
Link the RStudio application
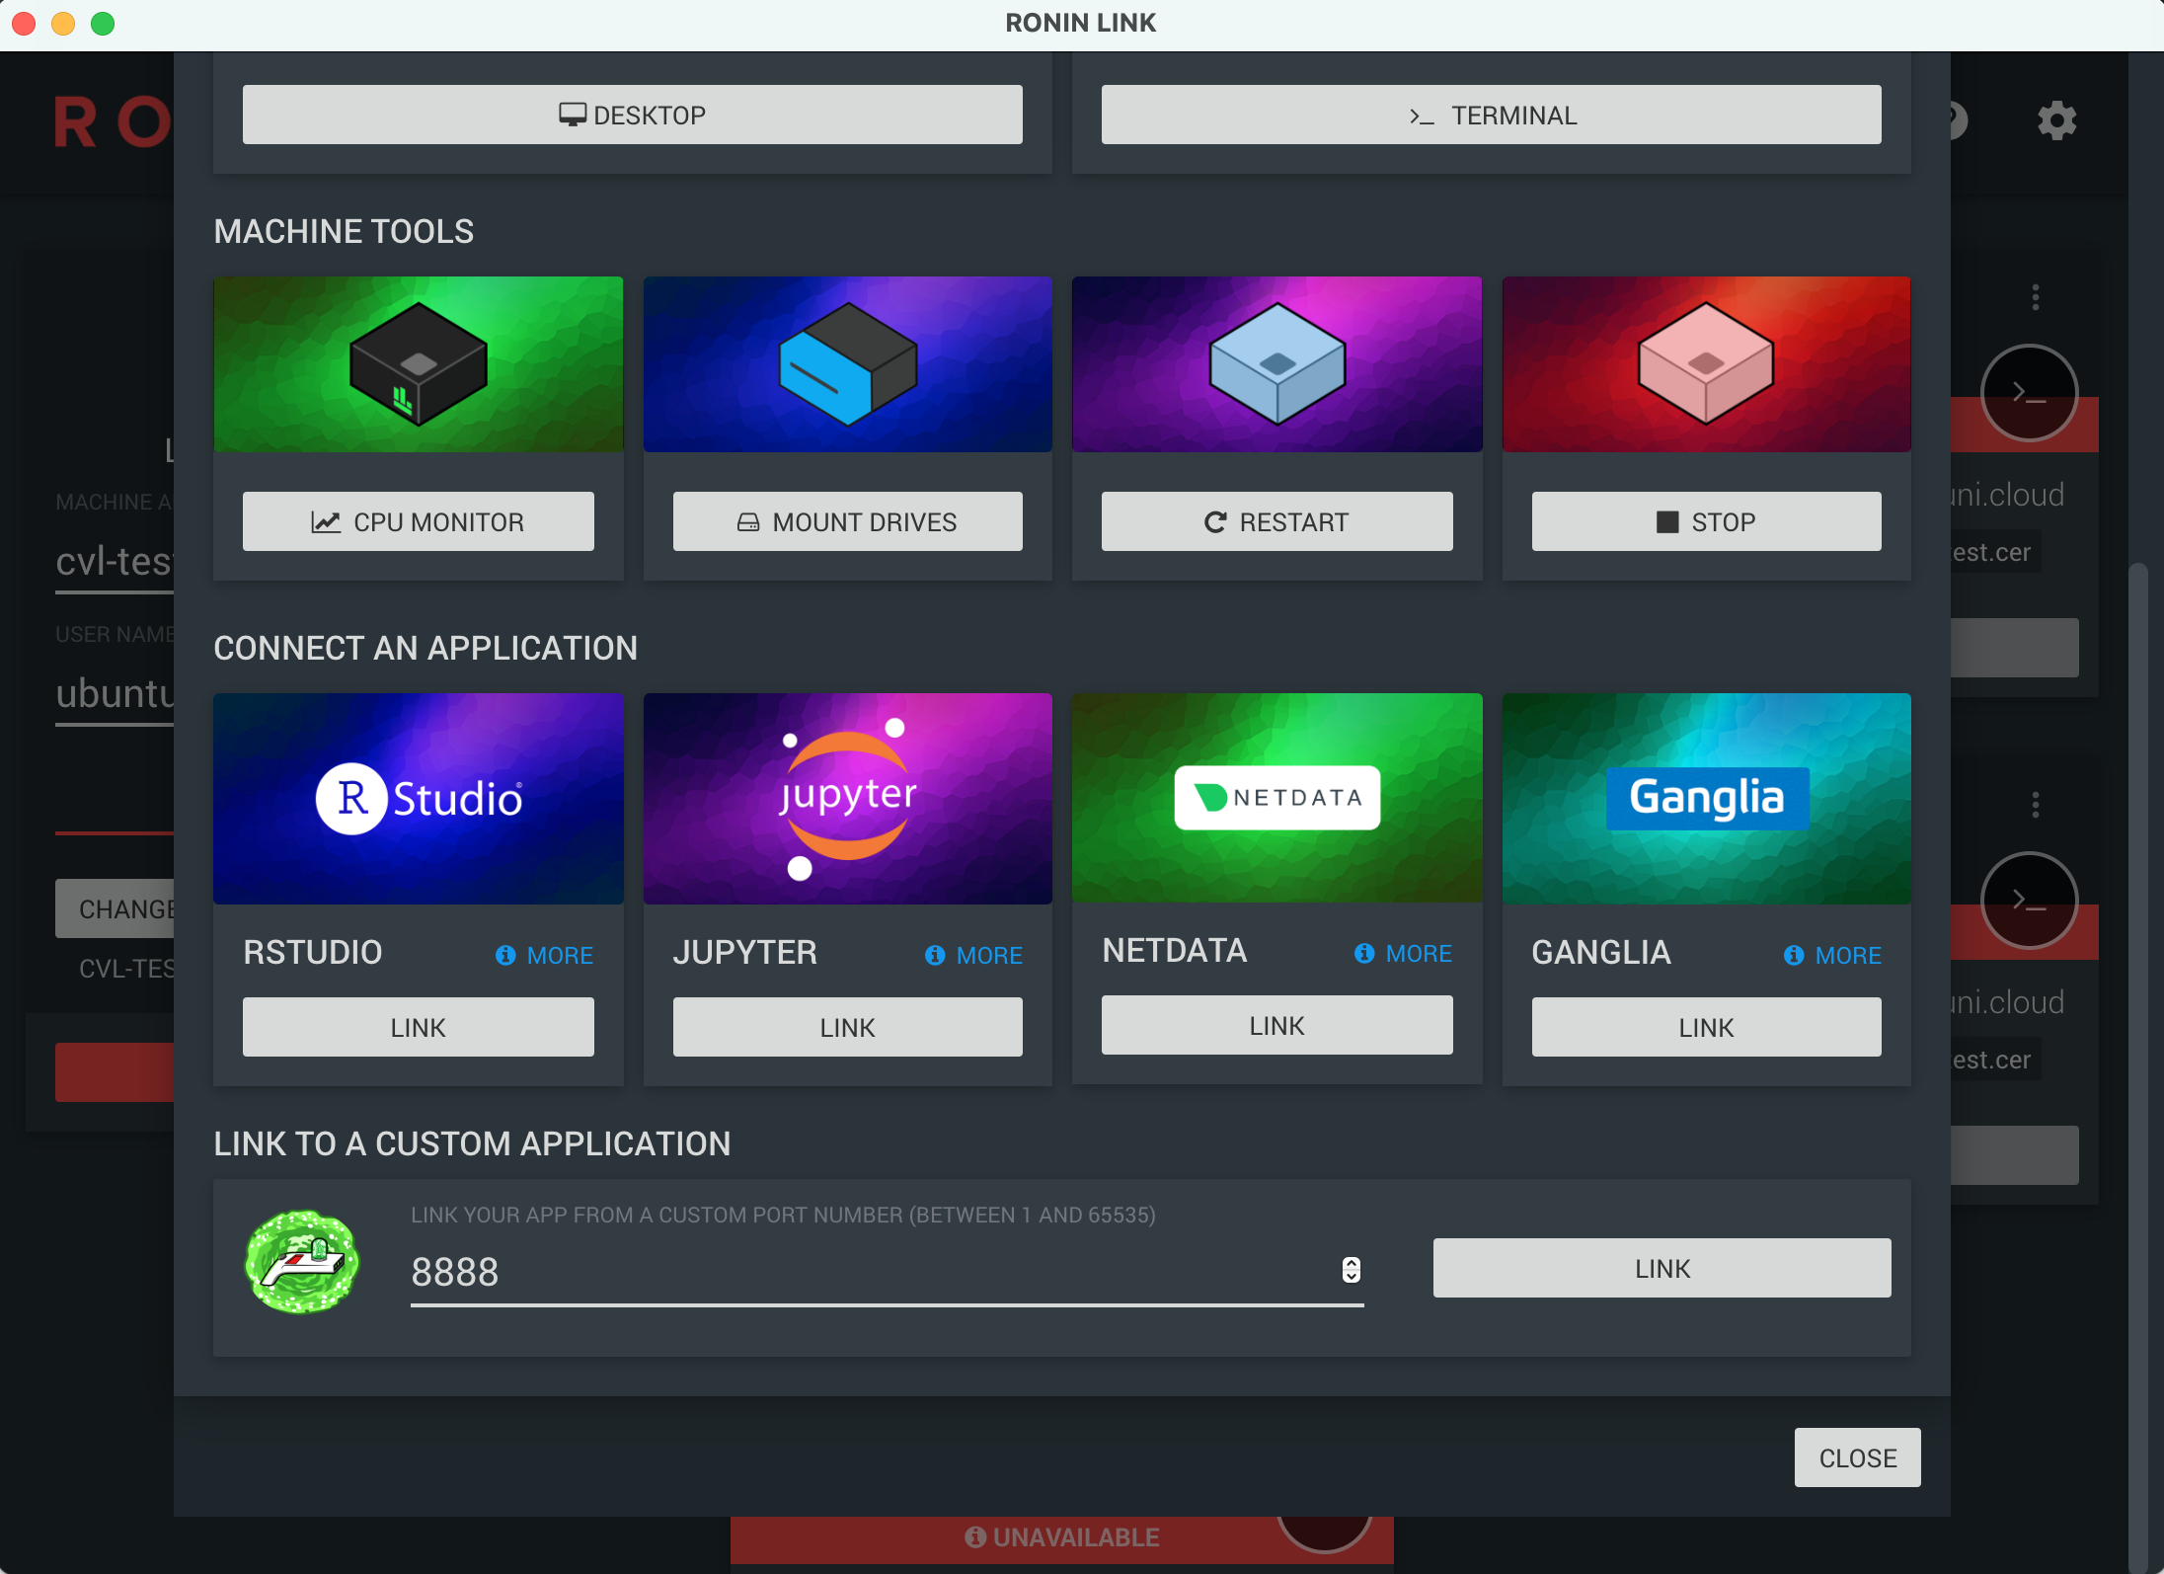pos(419,1027)
